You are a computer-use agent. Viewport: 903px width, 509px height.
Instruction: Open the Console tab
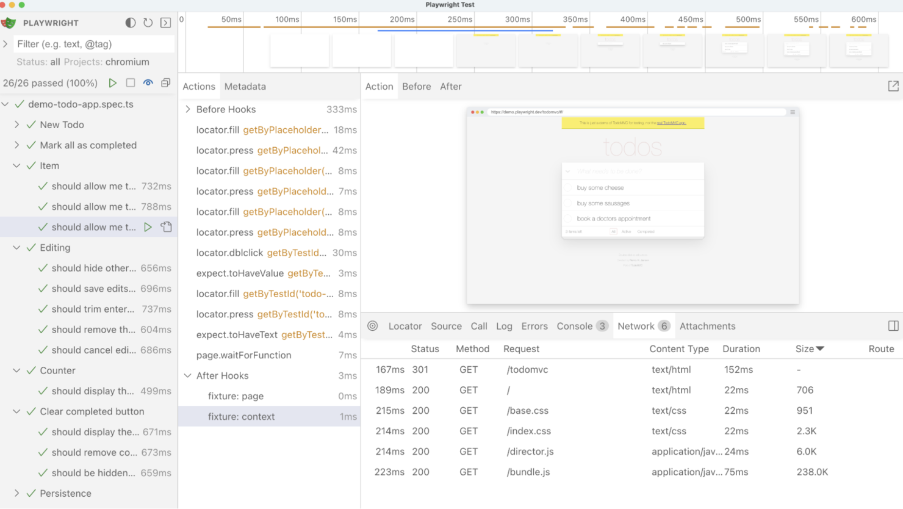(x=582, y=326)
